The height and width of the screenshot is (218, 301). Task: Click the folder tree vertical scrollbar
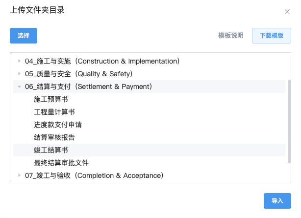pos(289,121)
